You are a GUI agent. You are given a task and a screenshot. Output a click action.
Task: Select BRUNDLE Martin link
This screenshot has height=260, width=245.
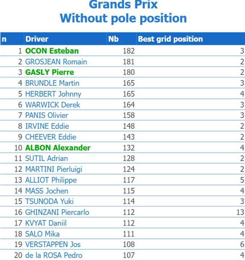[x=52, y=83]
